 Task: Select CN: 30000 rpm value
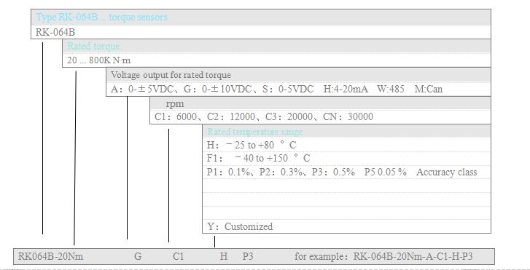coord(348,117)
